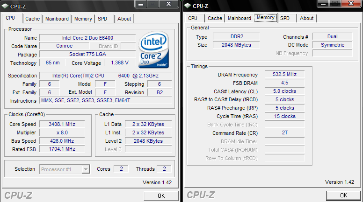Click the RAS# to CAS# Delay (tRCD) value 5 clocks
The width and height of the screenshot is (363, 202).
(x=285, y=99)
